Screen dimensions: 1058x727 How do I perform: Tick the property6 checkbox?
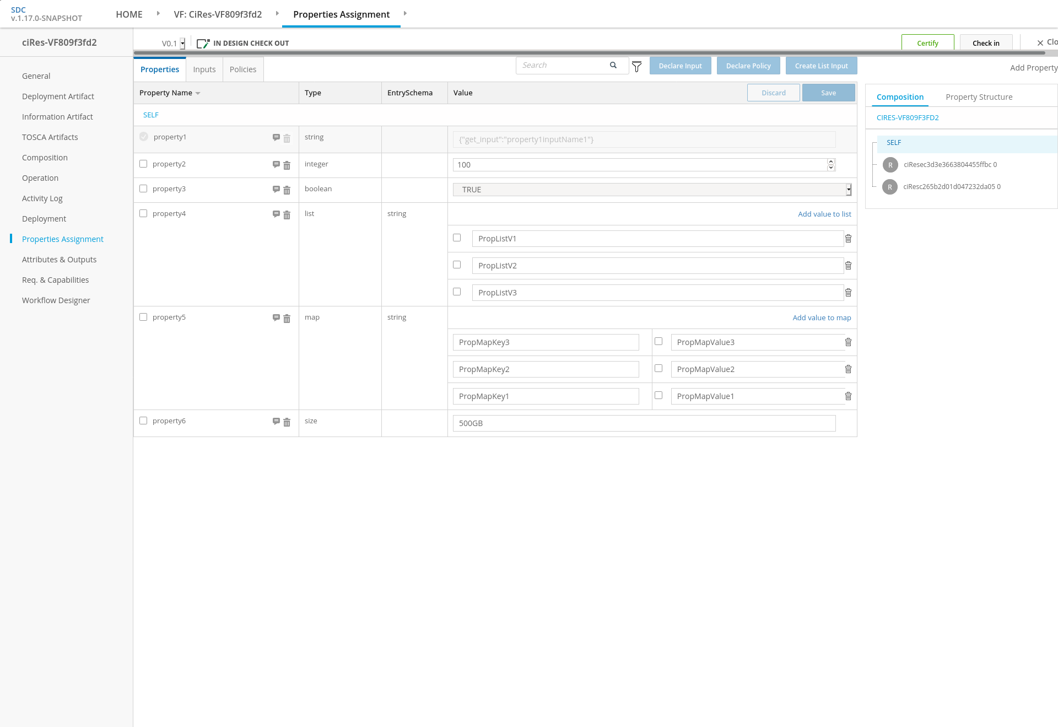(143, 421)
